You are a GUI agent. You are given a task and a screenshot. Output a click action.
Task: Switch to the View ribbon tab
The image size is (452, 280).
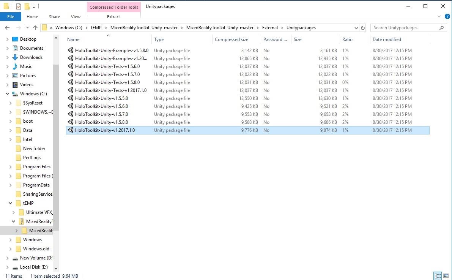point(76,17)
